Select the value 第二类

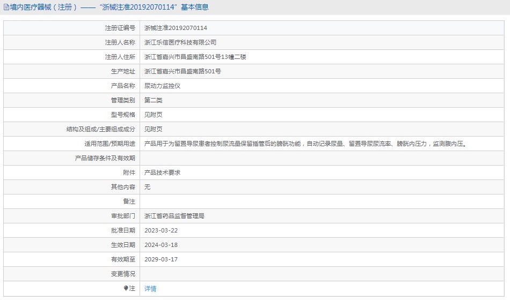pyautogui.click(x=153, y=100)
